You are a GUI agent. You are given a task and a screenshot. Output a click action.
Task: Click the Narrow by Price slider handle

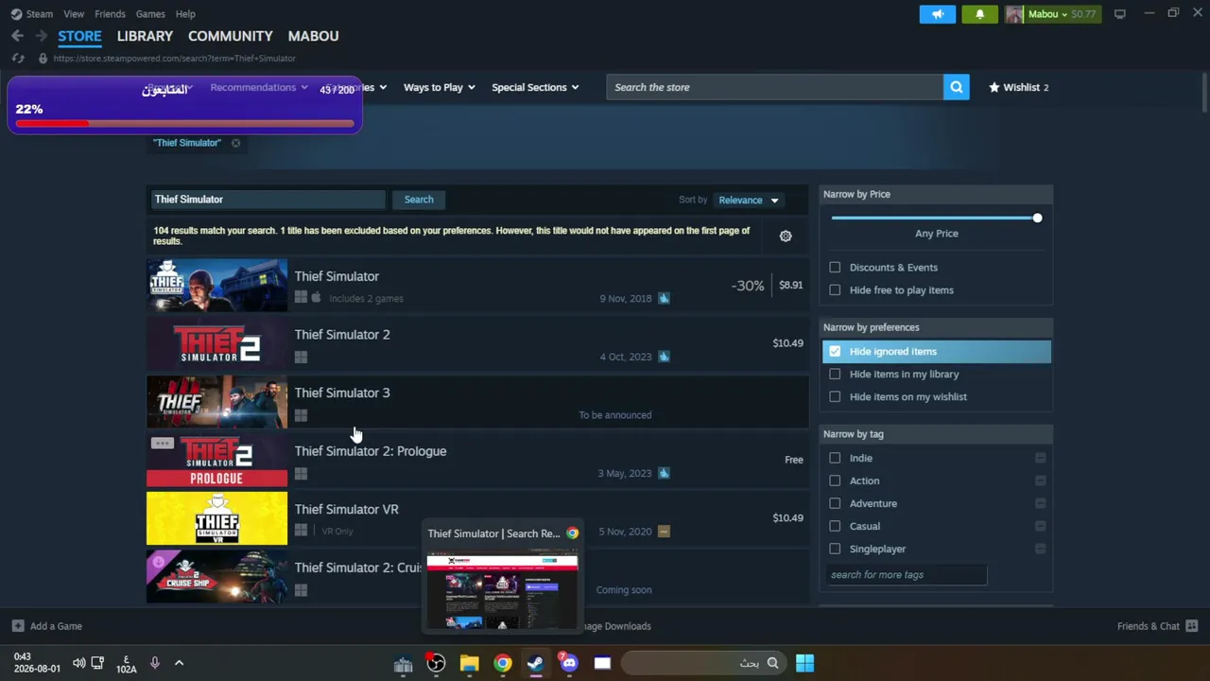[x=1037, y=218]
